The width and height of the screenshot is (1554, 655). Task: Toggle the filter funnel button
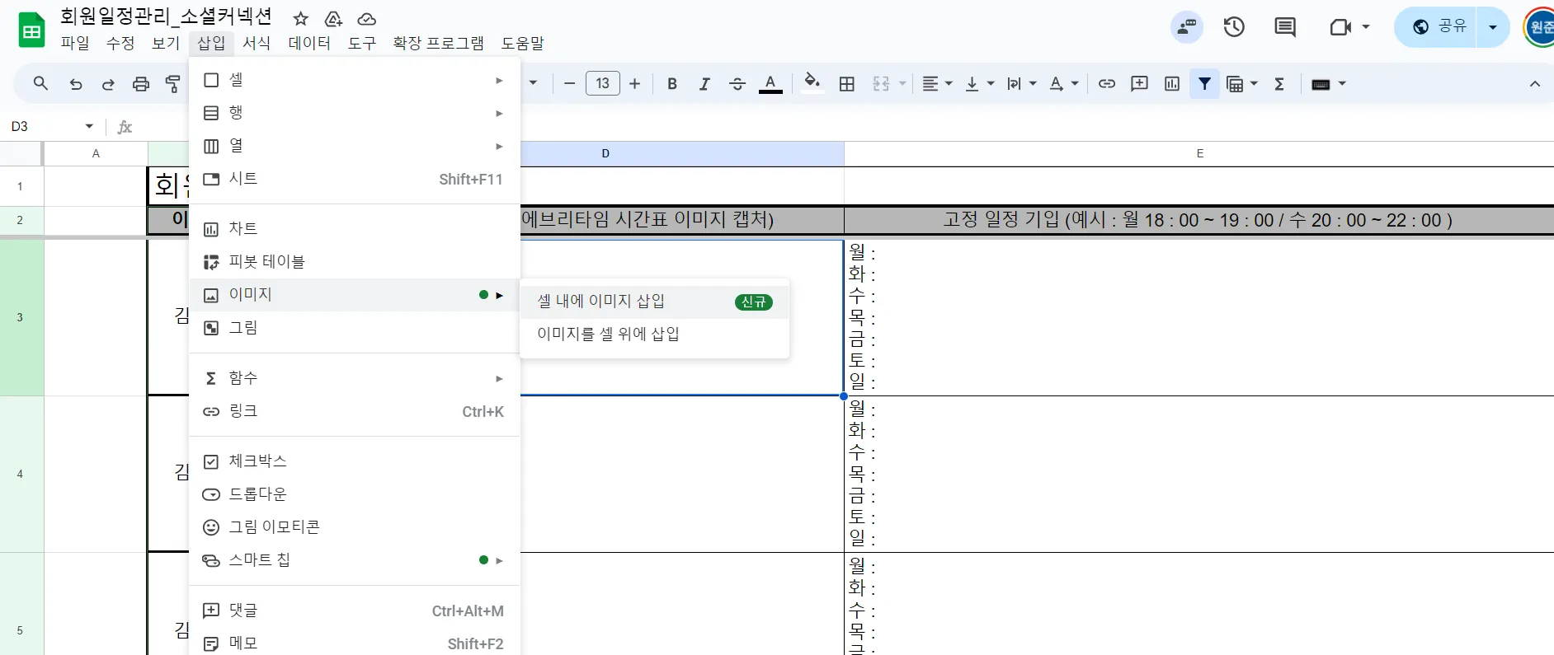1205,83
